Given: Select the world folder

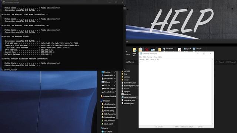Looking at the screenshot, I should [126, 80].
